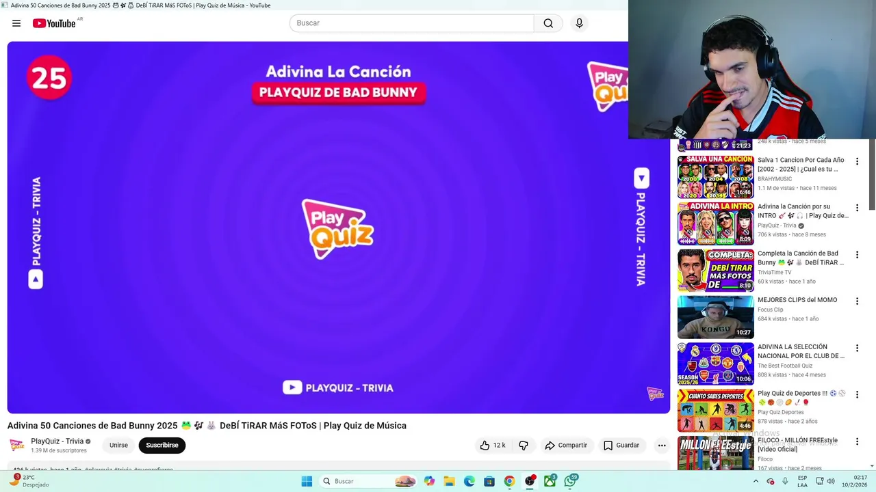The width and height of the screenshot is (876, 492).
Task: Open options menu for 'FILOCO - MILLÓN FREEstyle'
Action: pos(857,441)
